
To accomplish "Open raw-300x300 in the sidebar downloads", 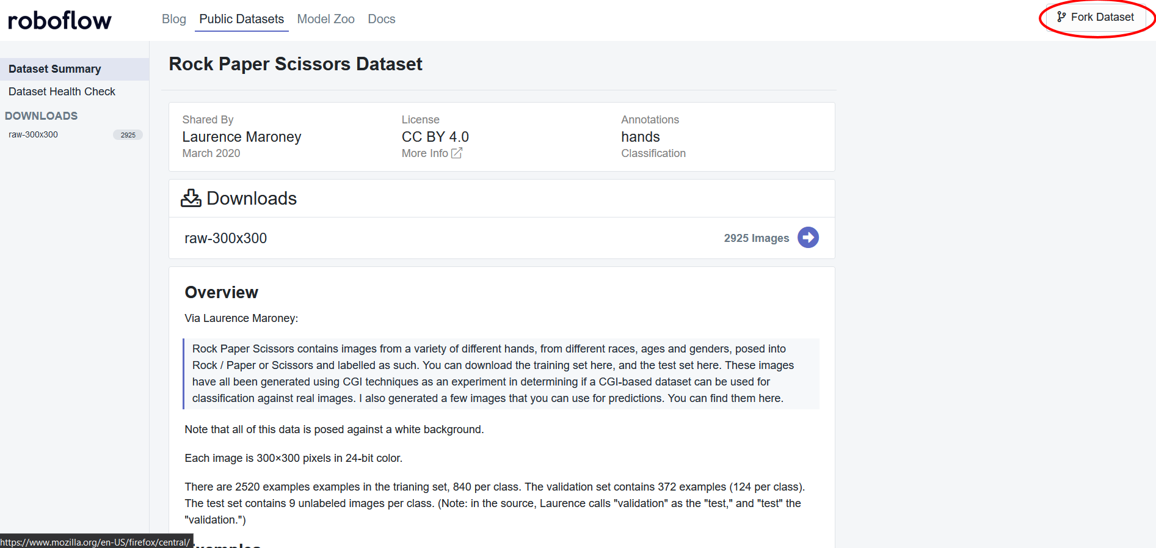I will click(33, 134).
